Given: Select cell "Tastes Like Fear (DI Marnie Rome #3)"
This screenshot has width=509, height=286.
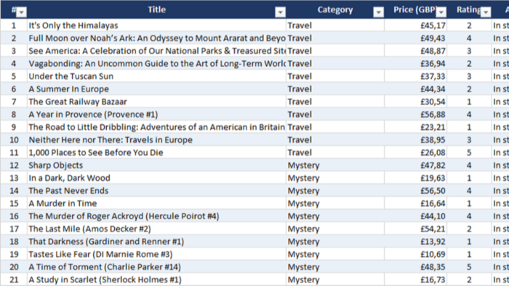Looking at the screenshot, I should 156,254.
